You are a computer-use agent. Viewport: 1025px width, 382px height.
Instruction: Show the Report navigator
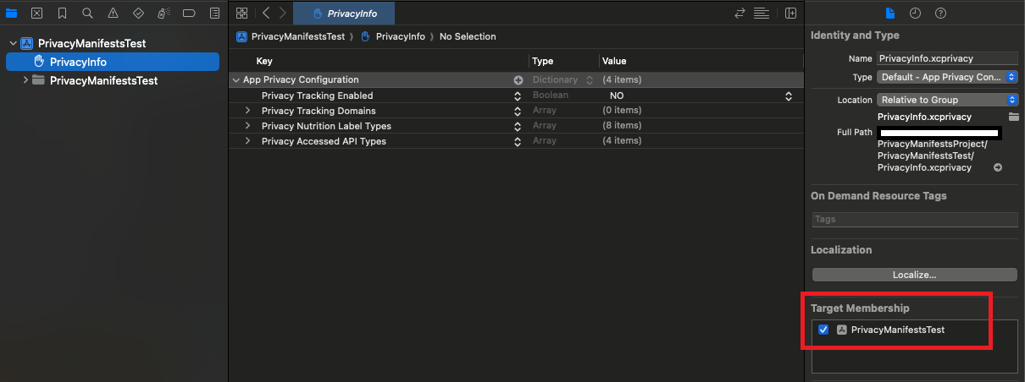(214, 14)
